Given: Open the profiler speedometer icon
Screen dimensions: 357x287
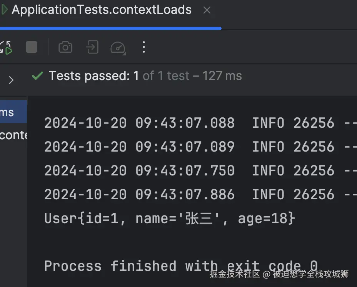Looking at the screenshot, I should [x=118, y=48].
